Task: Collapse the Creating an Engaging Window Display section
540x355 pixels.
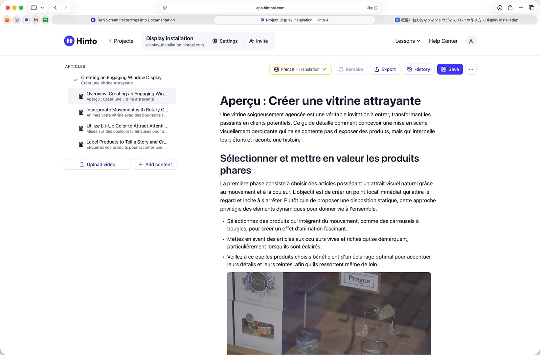Action: pyautogui.click(x=75, y=80)
